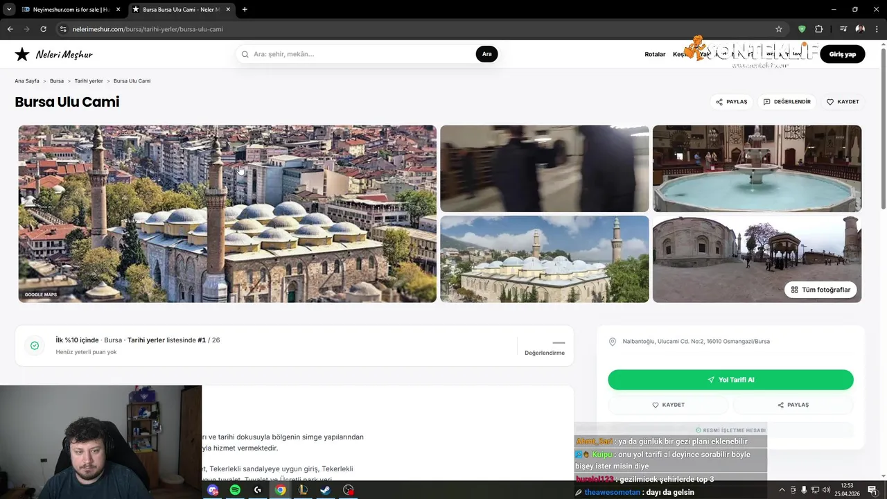Click the site info icon in address bar
Image resolution: width=887 pixels, height=499 pixels.
[x=63, y=29]
